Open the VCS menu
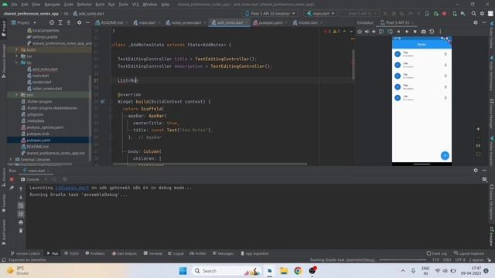 click(135, 5)
